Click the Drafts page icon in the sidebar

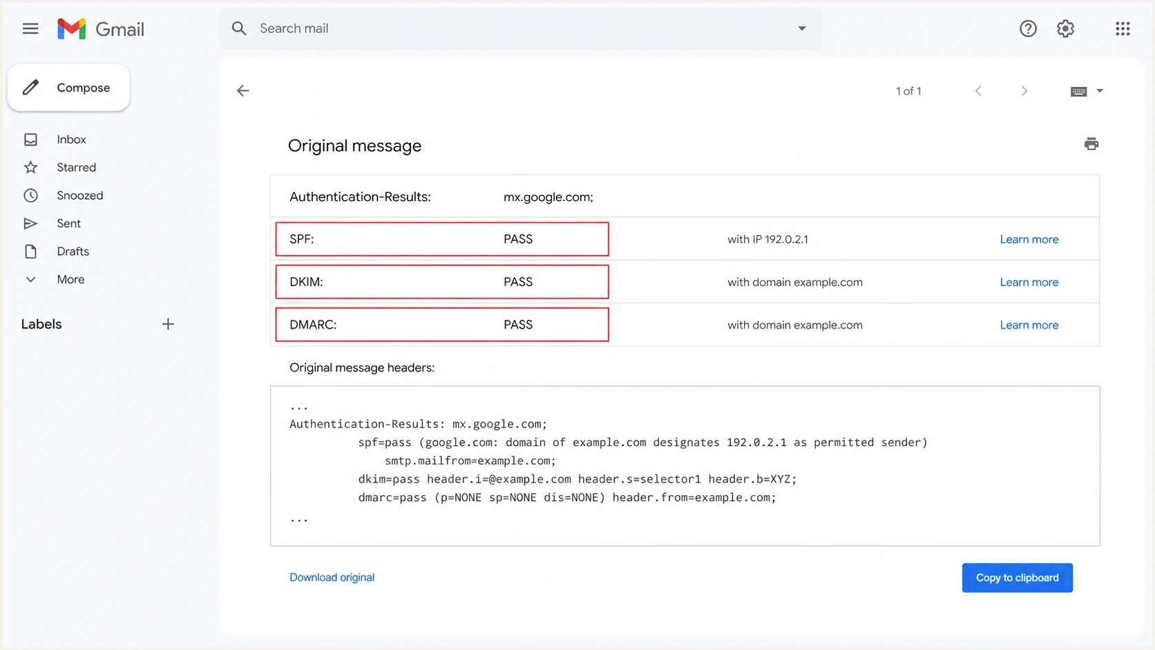30,251
